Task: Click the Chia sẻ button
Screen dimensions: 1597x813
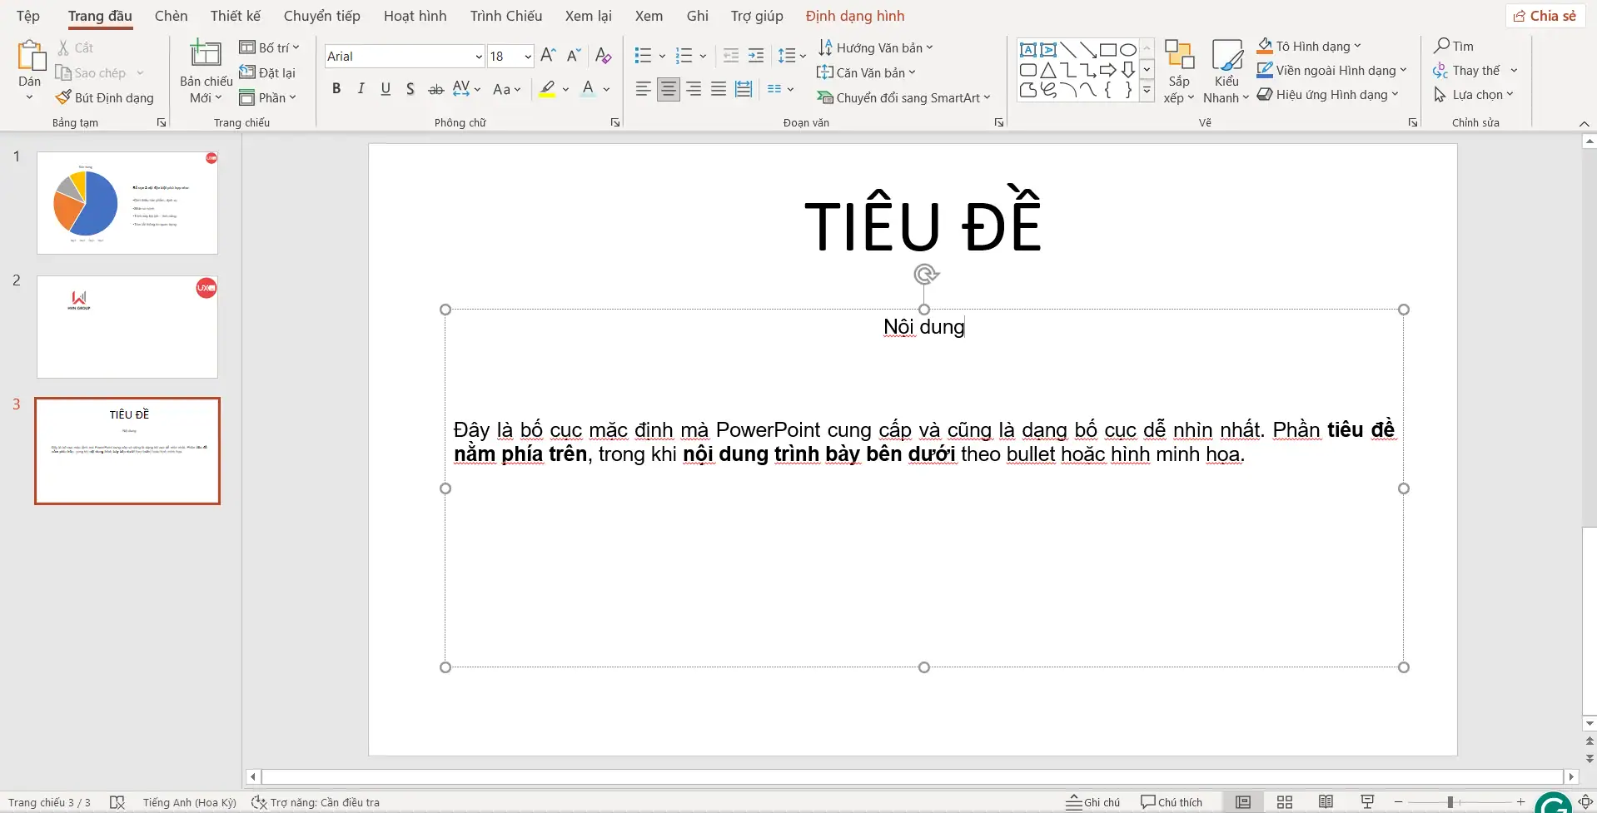Action: (1545, 15)
